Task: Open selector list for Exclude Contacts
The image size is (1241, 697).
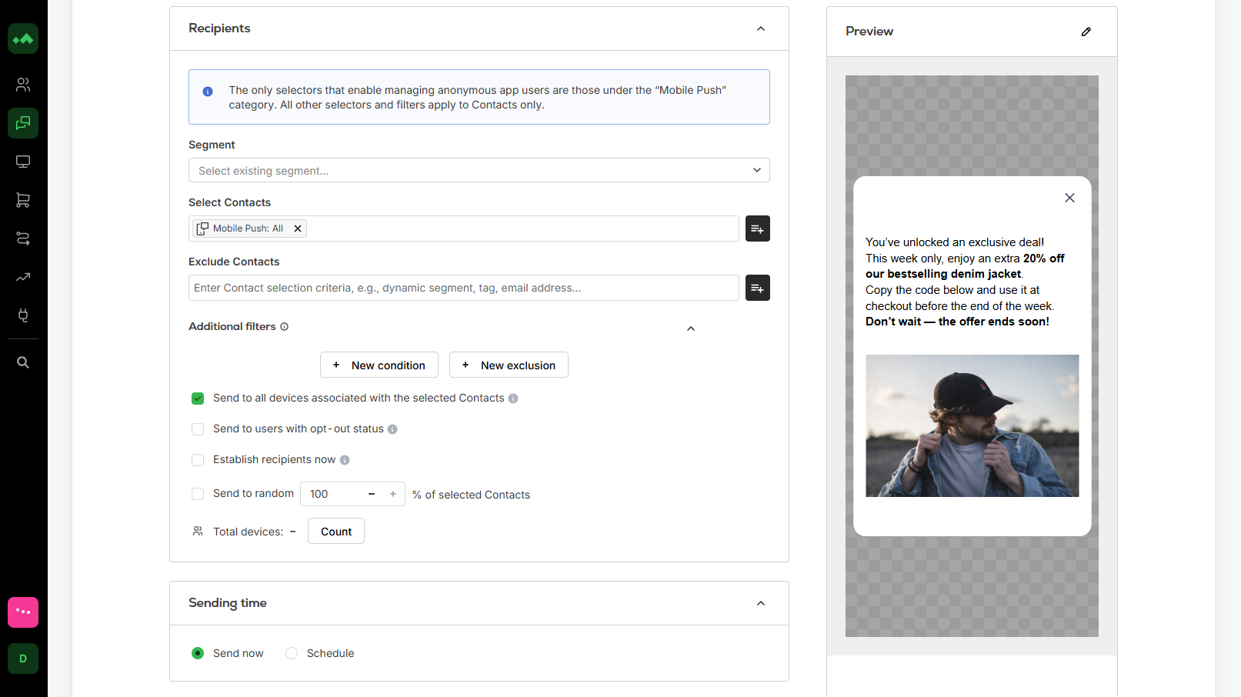Action: 758,288
